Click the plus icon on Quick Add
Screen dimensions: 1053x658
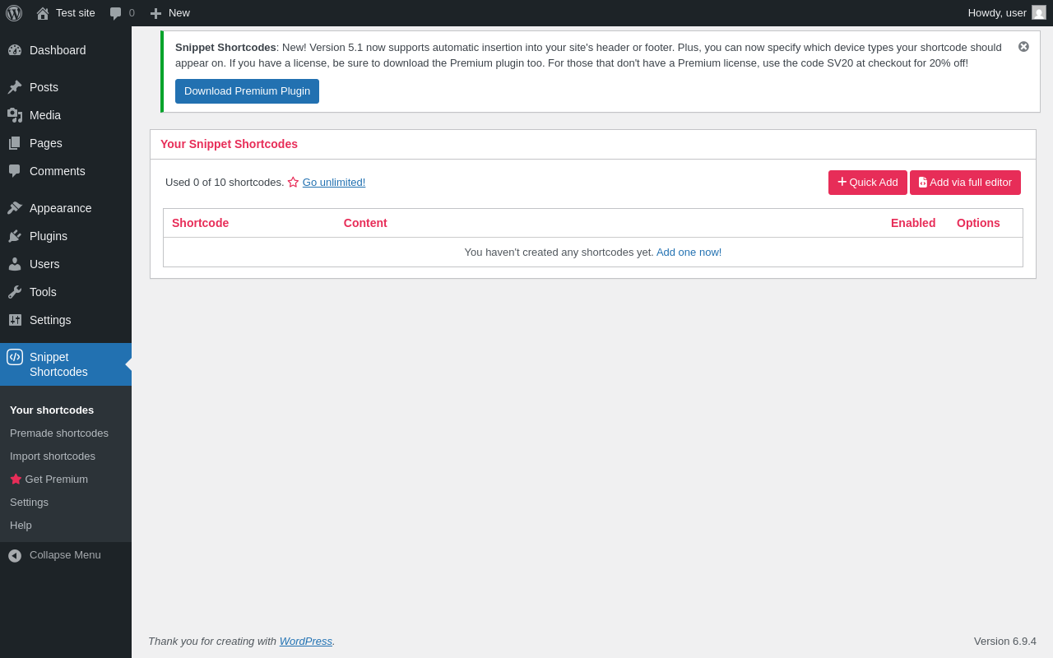(842, 182)
